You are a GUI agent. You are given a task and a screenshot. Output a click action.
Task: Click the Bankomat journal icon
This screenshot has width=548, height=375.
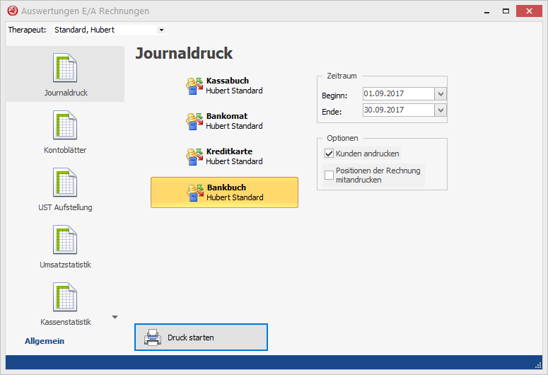coord(194,121)
